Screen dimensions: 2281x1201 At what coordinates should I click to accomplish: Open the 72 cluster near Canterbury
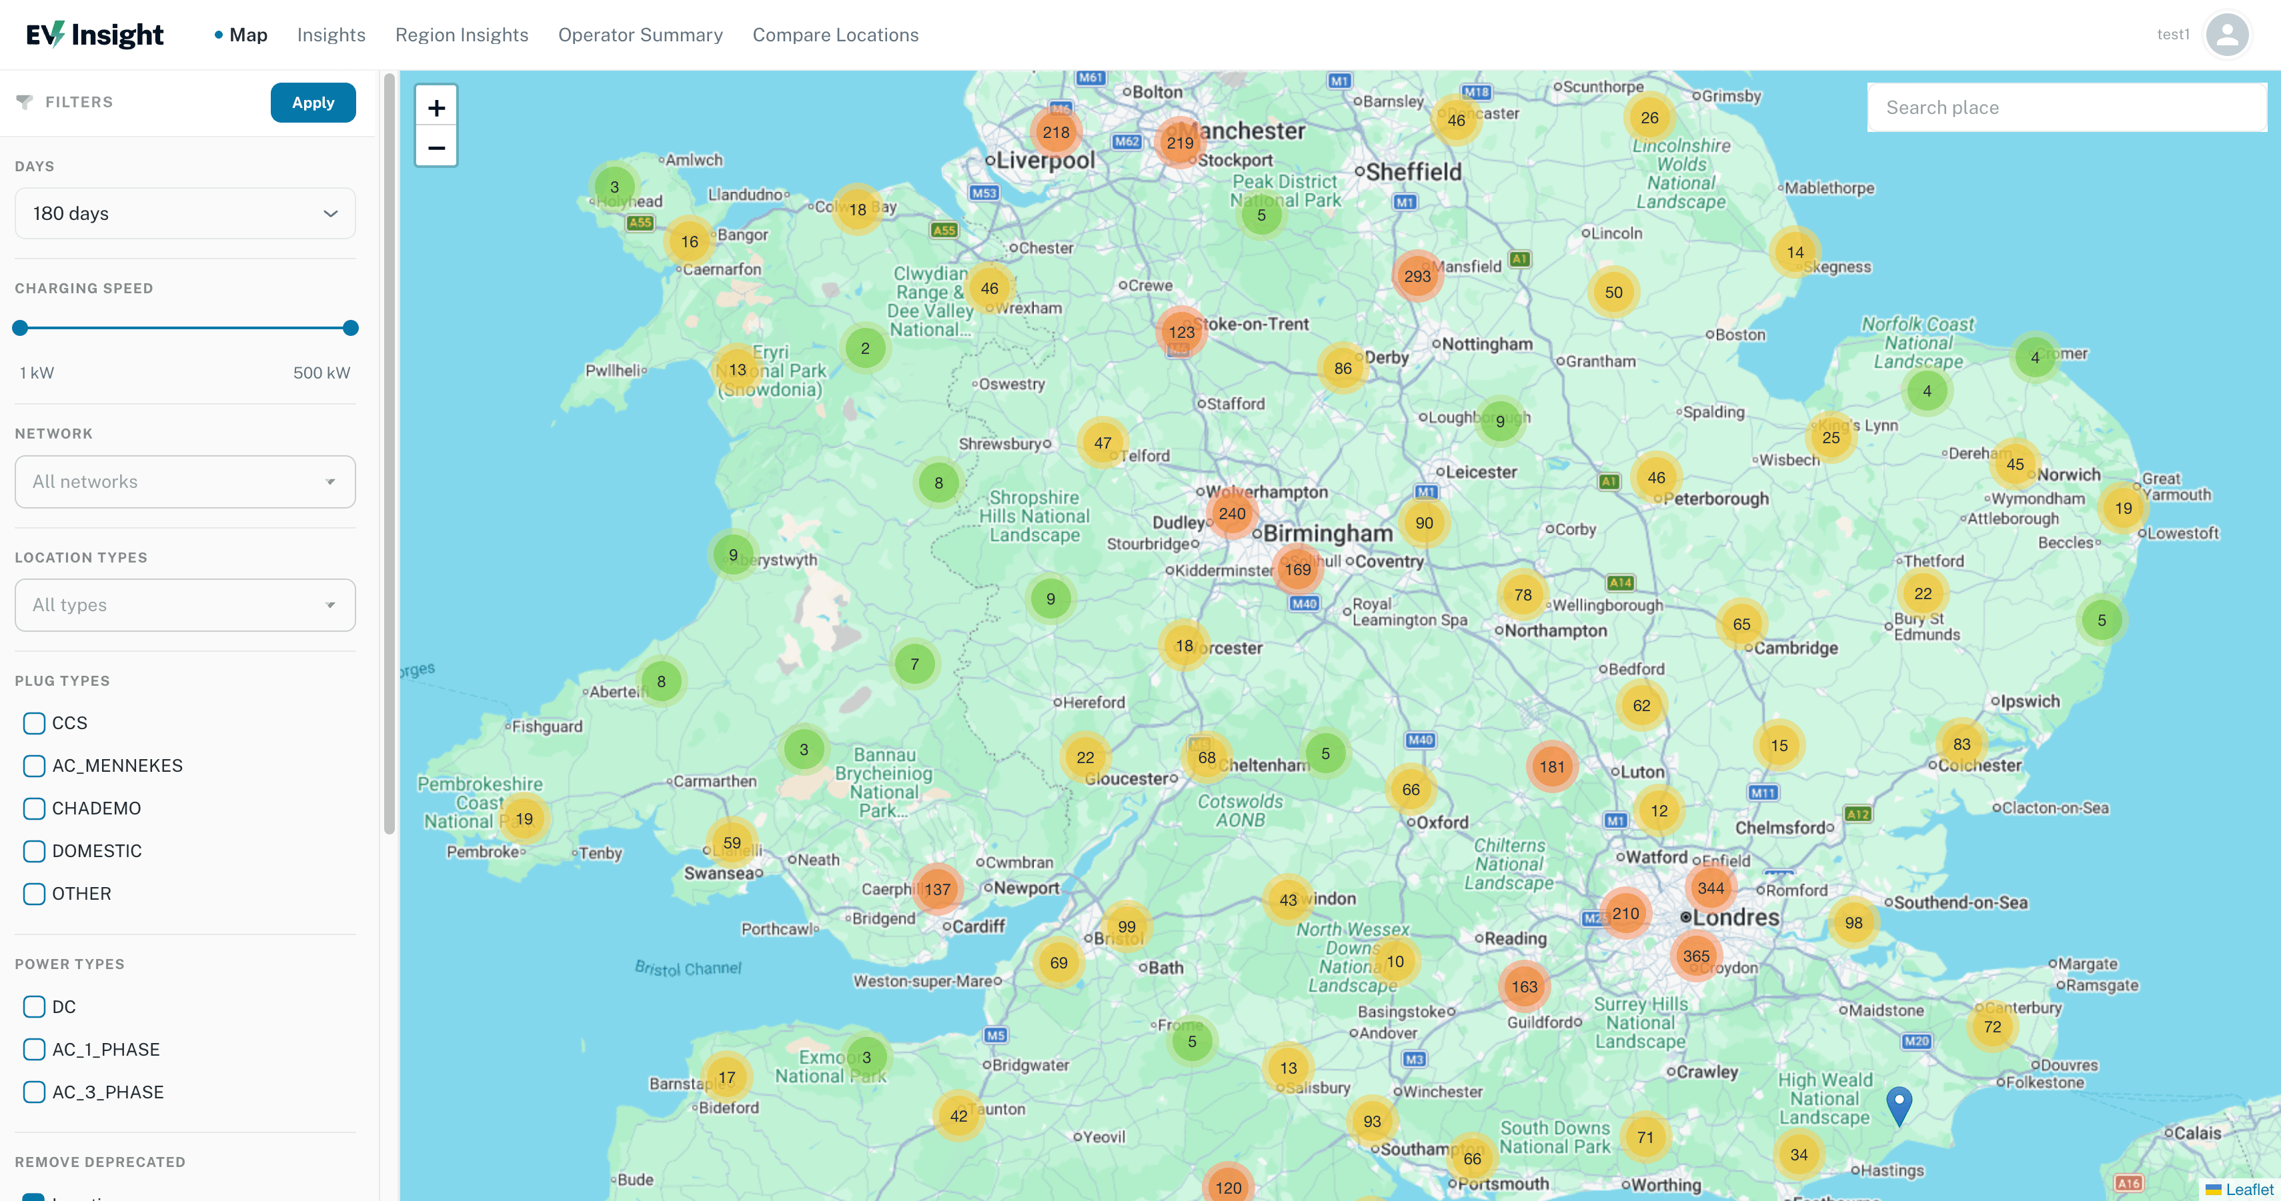(x=1992, y=1026)
